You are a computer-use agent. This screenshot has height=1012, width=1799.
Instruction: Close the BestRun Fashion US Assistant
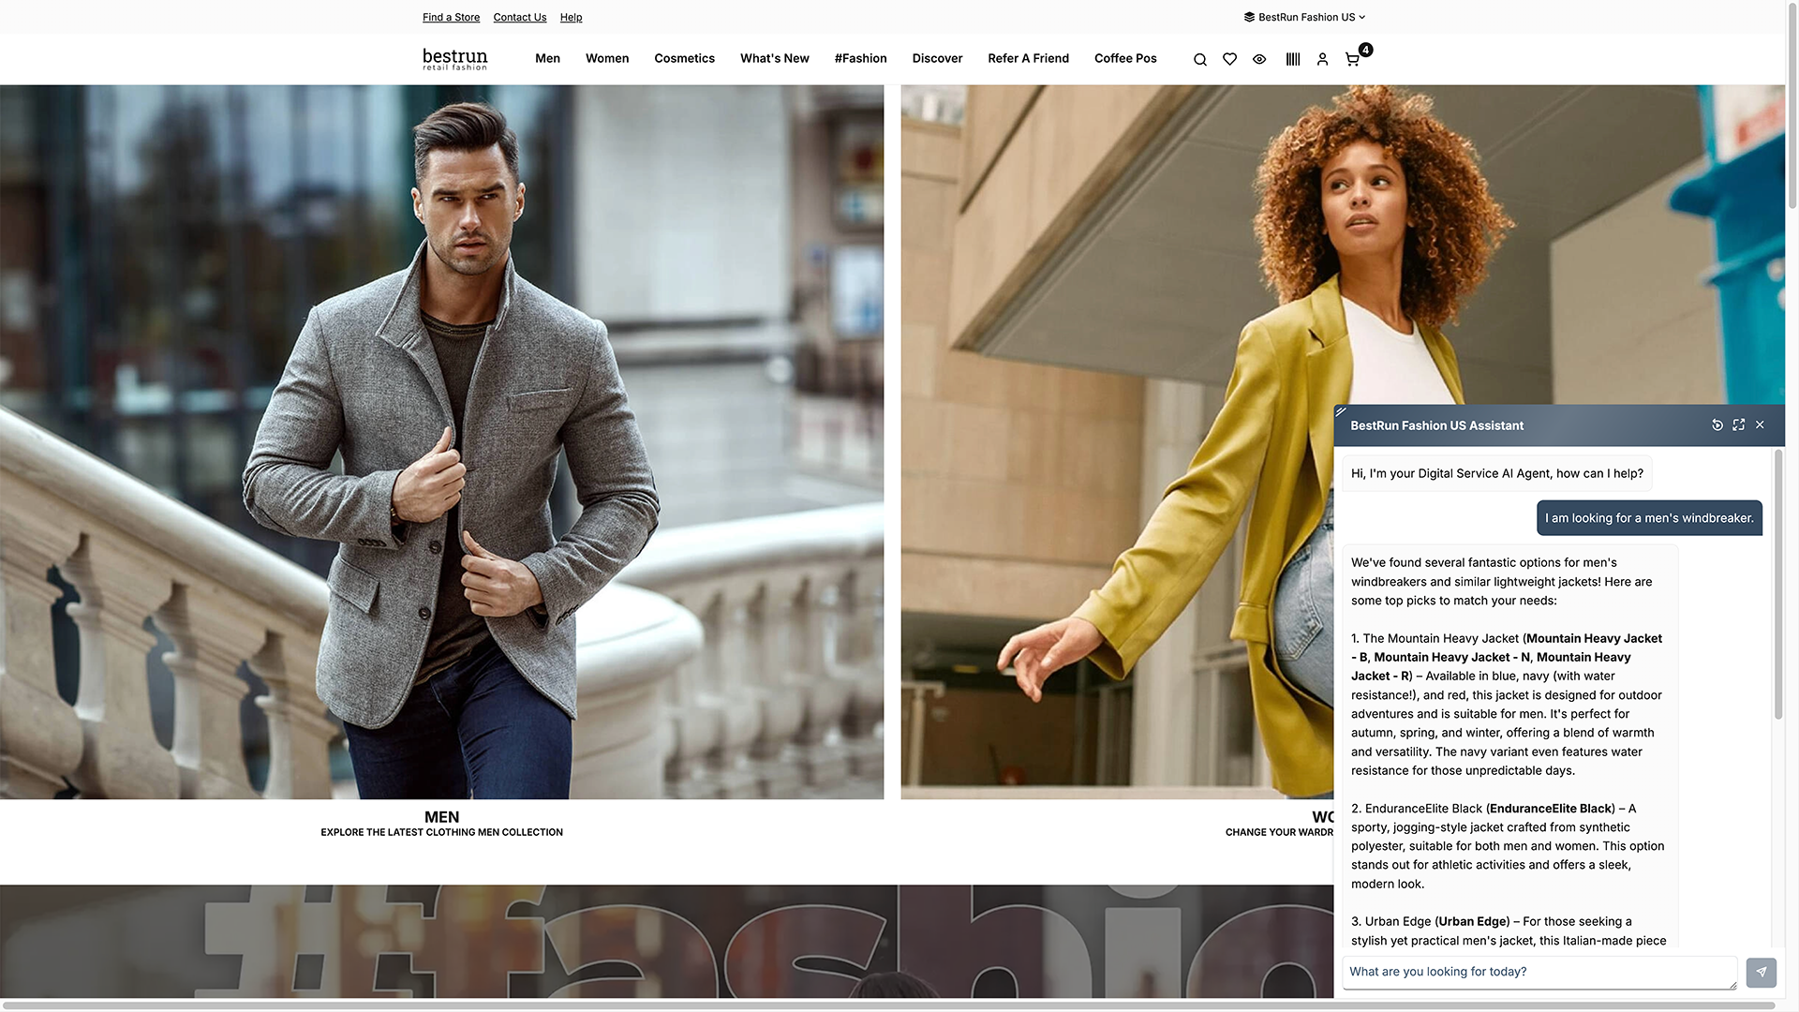(x=1760, y=424)
